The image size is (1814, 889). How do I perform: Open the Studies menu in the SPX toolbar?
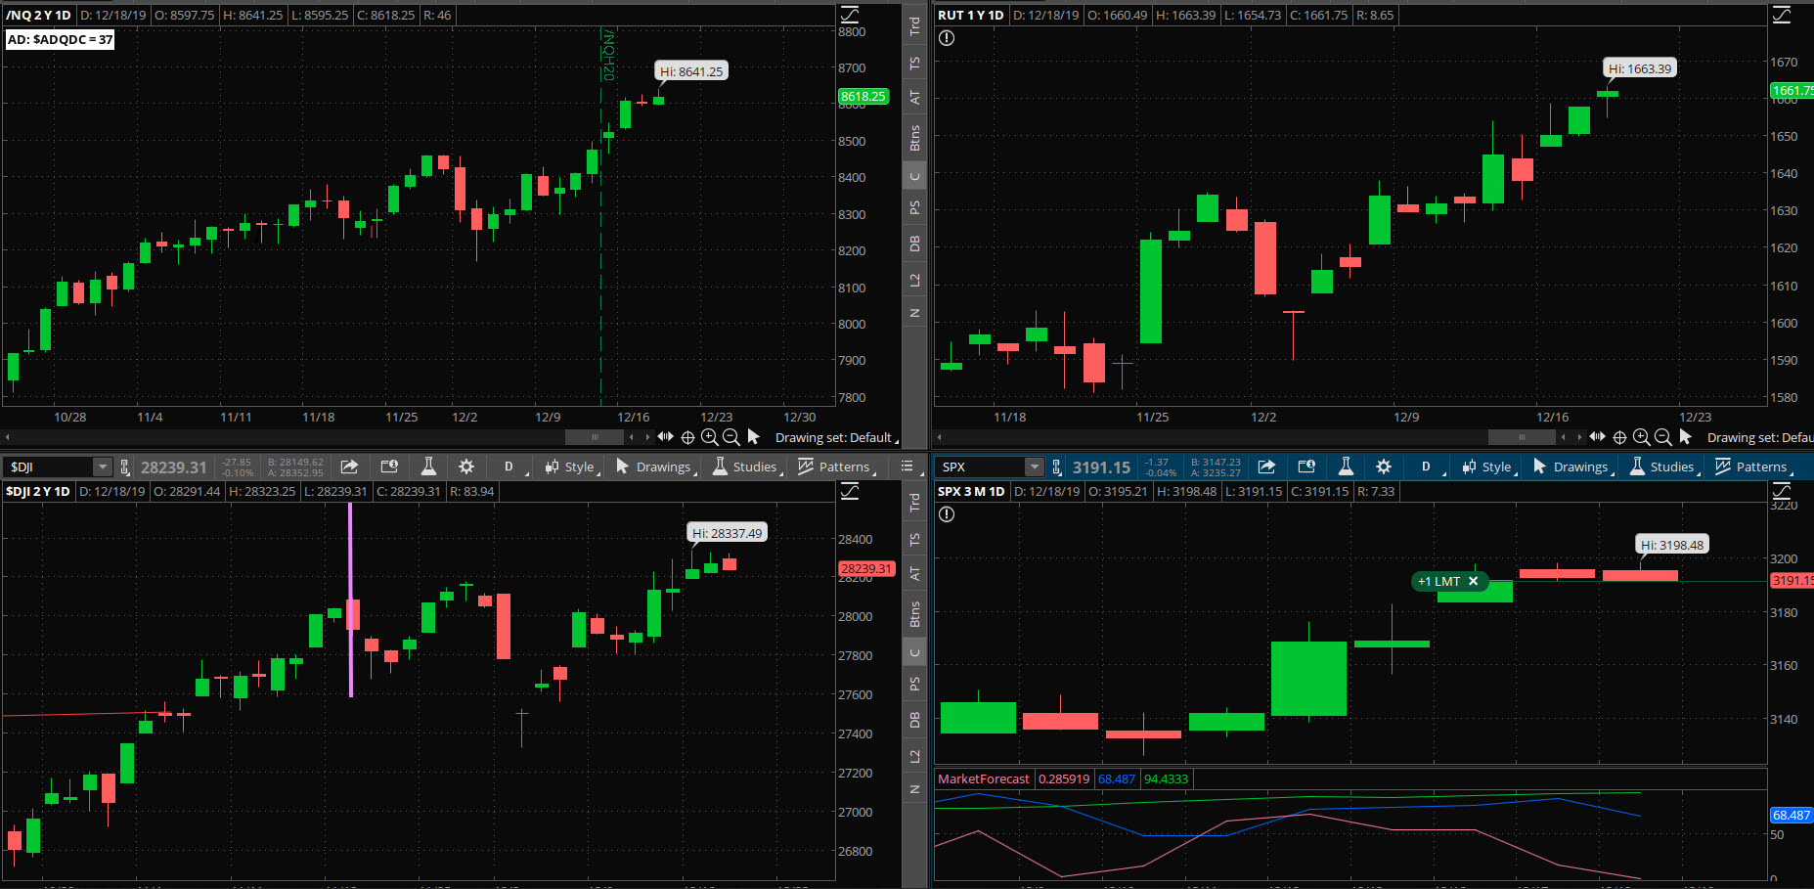tap(1663, 467)
